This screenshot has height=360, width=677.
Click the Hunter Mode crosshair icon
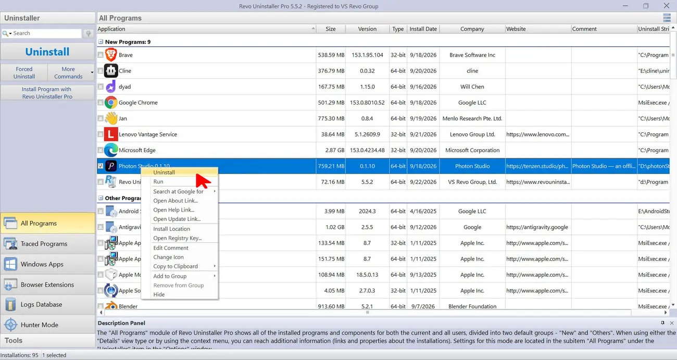(x=10, y=325)
